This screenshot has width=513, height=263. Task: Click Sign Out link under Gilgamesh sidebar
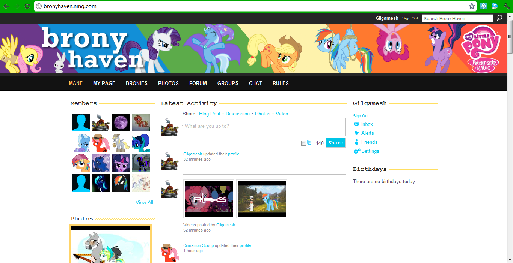(361, 116)
